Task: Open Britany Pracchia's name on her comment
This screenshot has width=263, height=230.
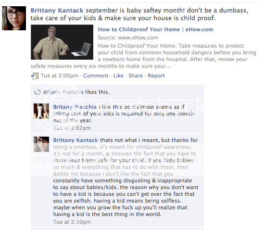Action: pos(75,107)
